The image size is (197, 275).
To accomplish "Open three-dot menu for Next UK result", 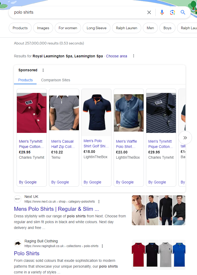I will click(99, 202).
